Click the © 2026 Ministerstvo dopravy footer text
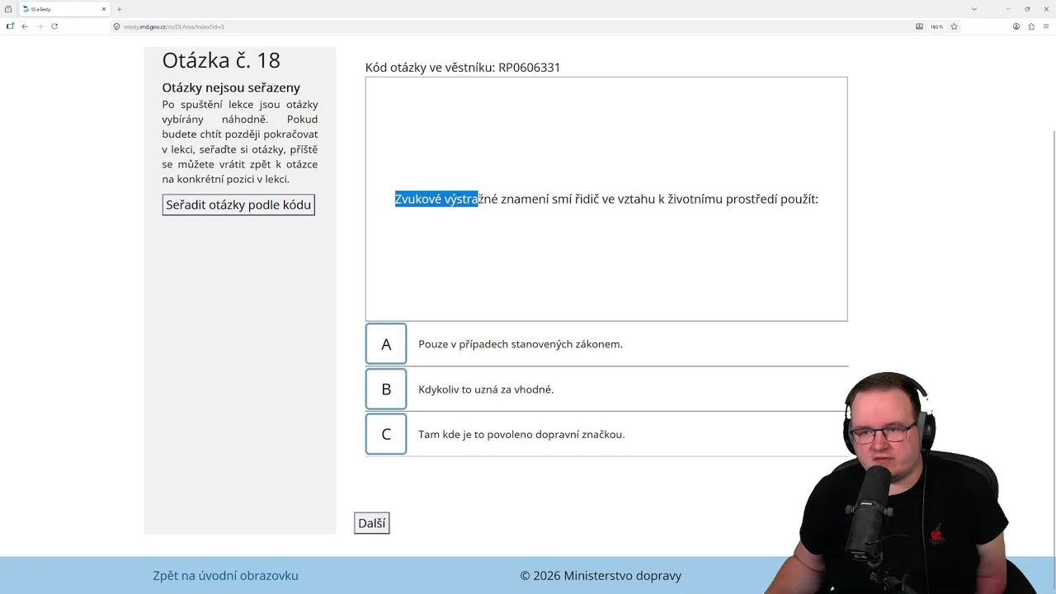1056x594 pixels. click(601, 576)
